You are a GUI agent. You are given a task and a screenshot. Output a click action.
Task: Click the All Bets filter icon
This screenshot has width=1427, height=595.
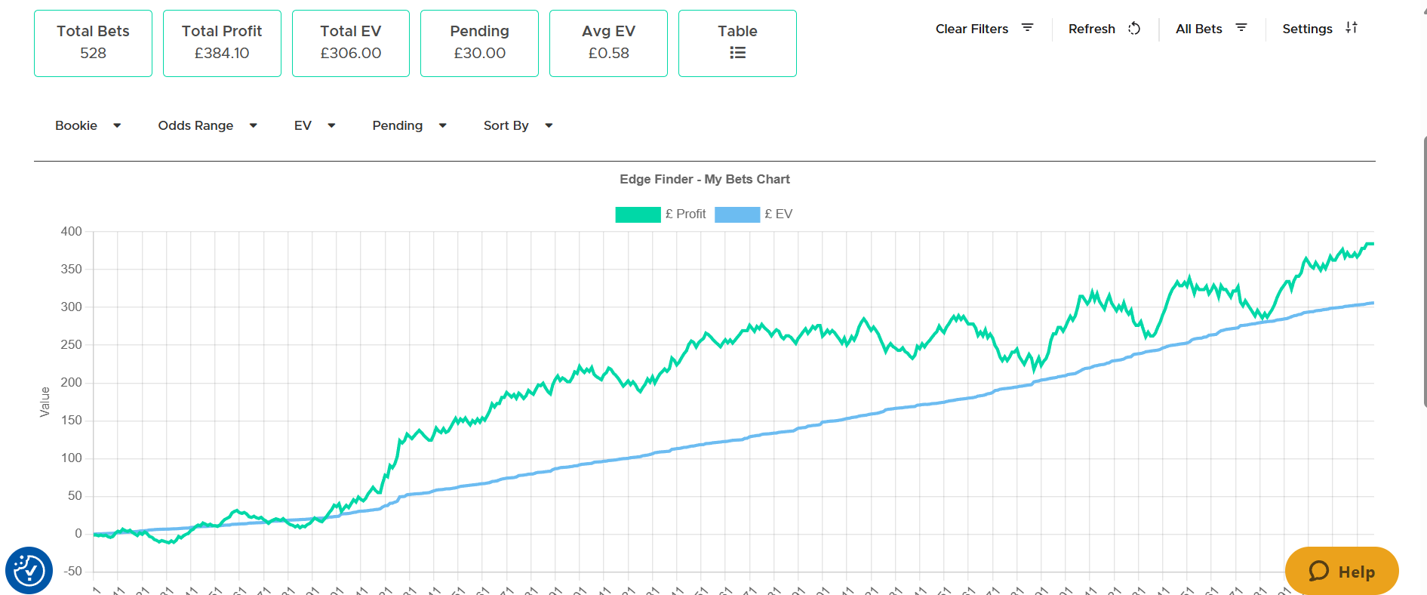[1241, 28]
